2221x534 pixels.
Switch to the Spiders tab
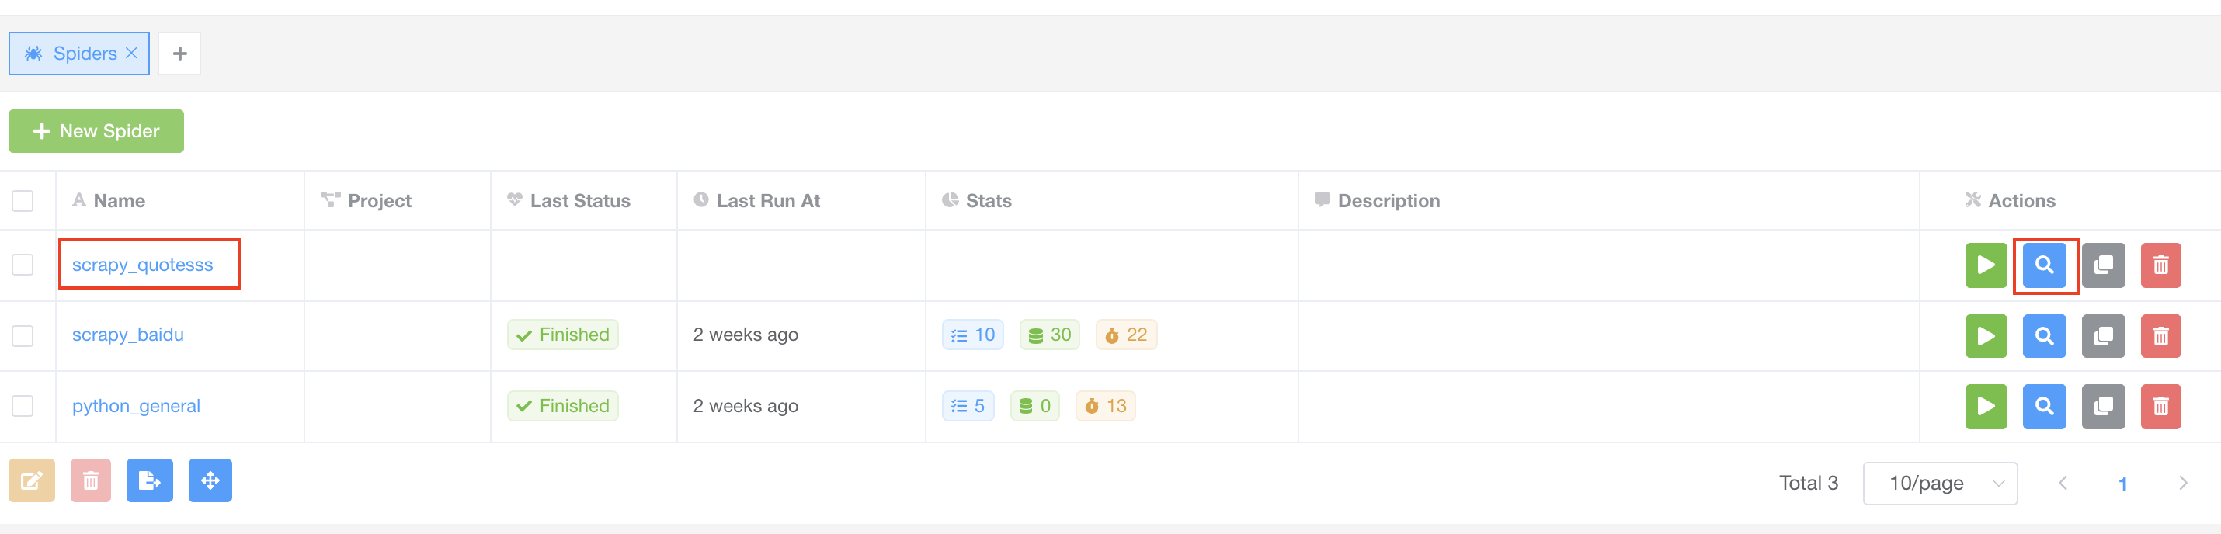[x=78, y=54]
